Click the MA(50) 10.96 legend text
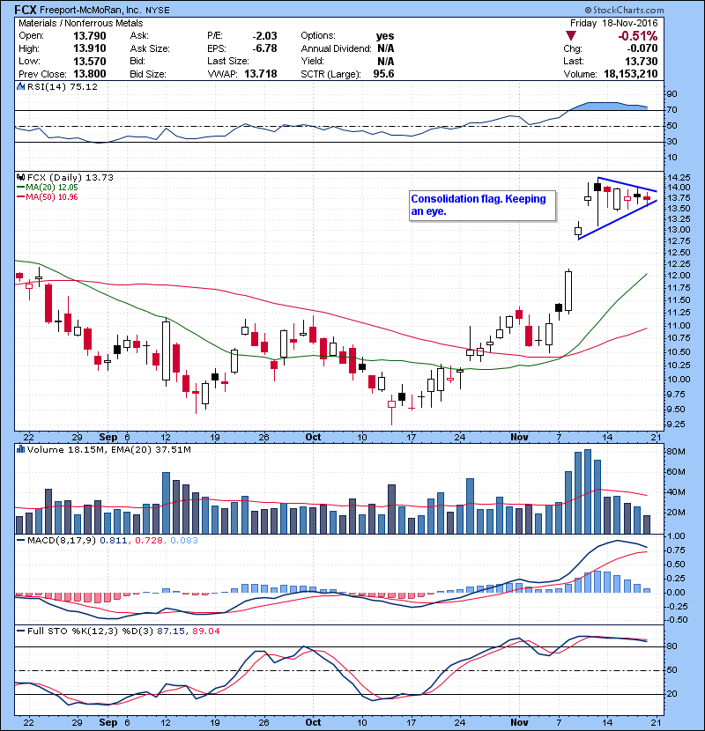This screenshot has height=731, width=705. 52,197
